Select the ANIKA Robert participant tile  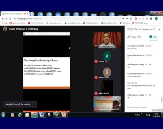point(107,88)
